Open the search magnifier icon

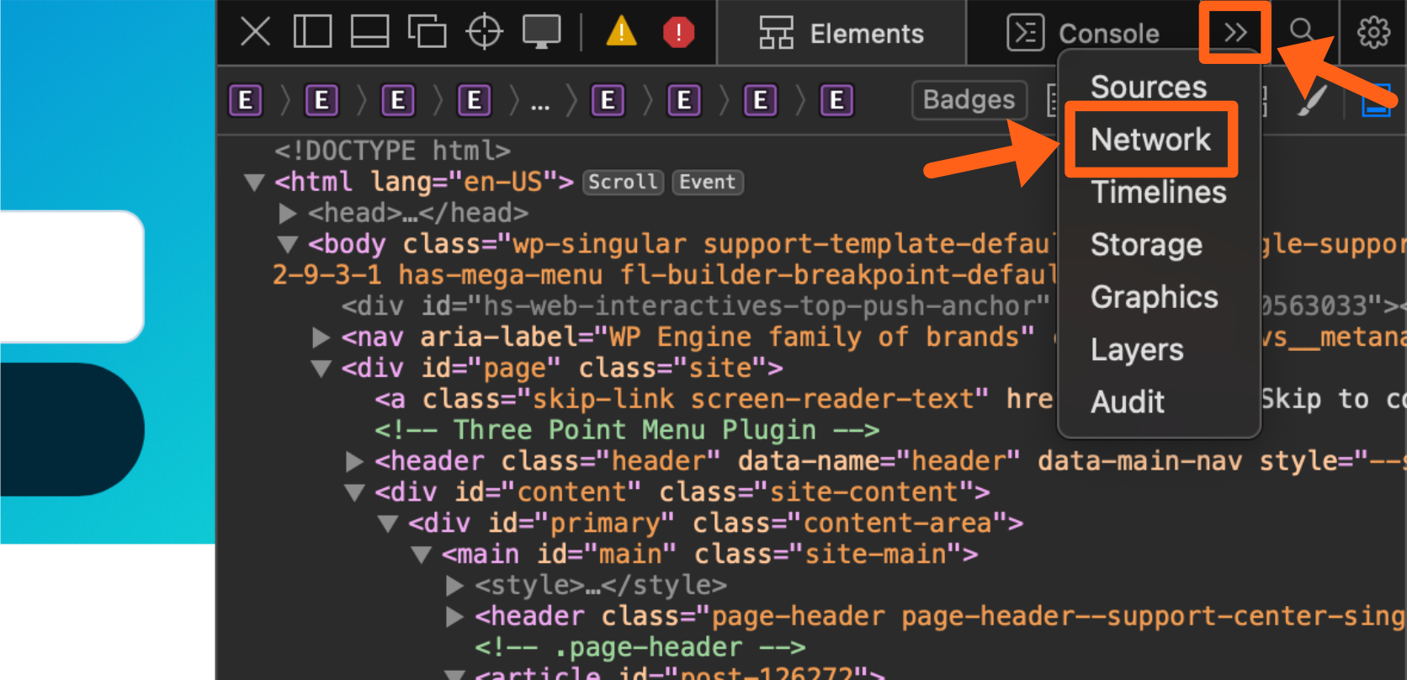point(1302,31)
